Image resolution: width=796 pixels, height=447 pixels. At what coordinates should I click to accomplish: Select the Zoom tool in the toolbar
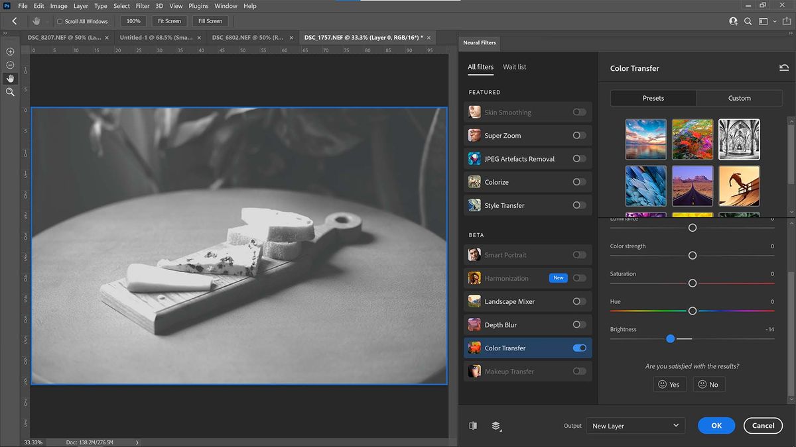tap(10, 92)
